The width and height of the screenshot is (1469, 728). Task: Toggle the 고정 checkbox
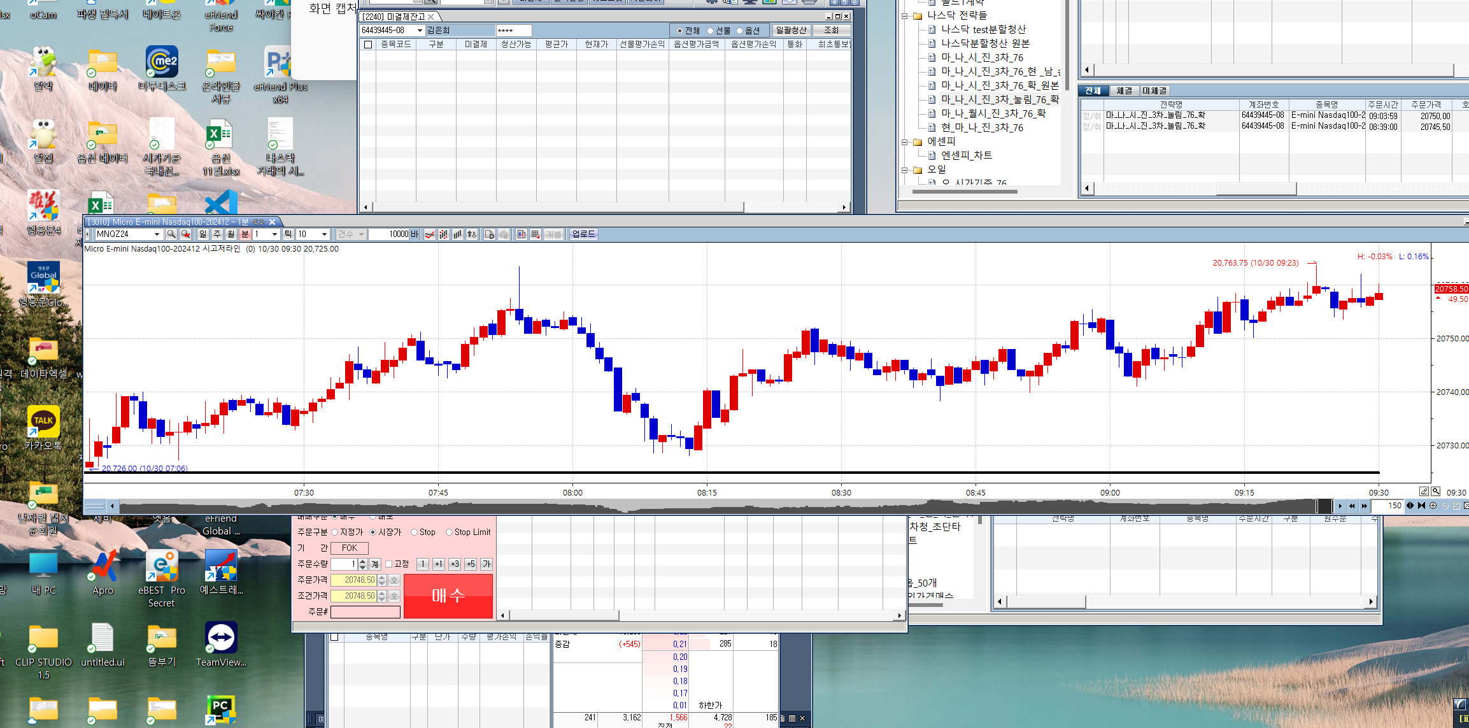click(x=389, y=564)
